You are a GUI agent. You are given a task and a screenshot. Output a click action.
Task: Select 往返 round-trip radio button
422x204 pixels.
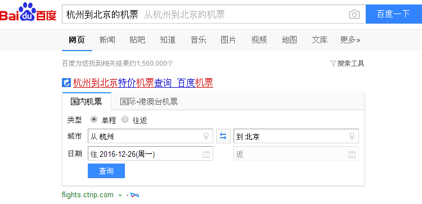click(x=125, y=120)
